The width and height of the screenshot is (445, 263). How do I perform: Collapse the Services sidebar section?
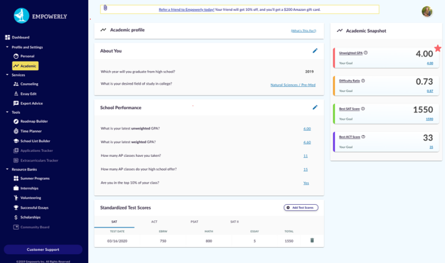click(7, 75)
